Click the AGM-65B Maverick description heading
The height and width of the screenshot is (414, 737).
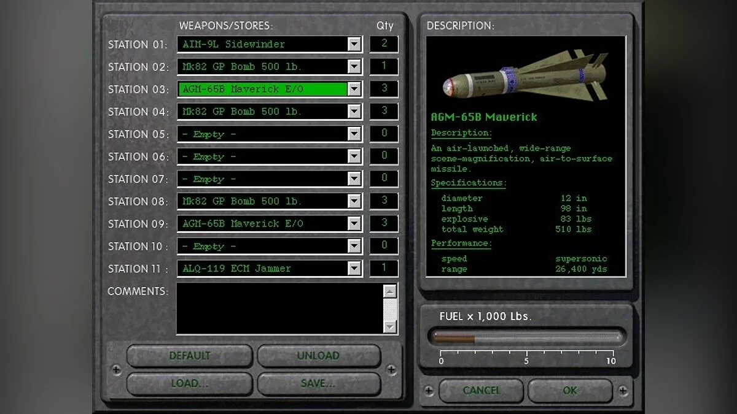[x=484, y=117]
